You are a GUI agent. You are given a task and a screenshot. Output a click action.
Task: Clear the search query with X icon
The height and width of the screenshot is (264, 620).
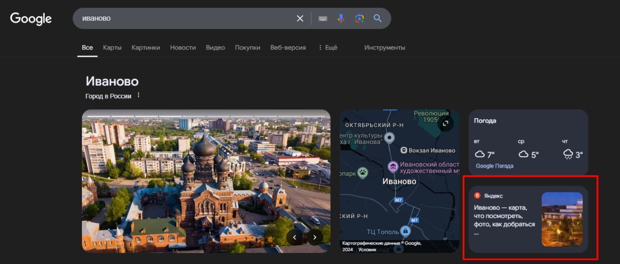(x=300, y=18)
